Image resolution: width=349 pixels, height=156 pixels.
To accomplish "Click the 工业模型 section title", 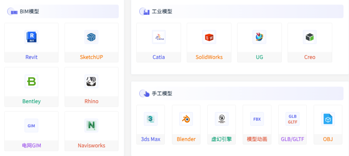I will click(x=162, y=12).
